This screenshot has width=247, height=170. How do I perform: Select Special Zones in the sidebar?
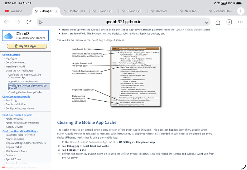13,160
